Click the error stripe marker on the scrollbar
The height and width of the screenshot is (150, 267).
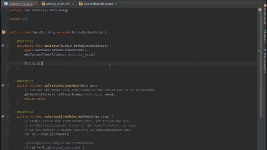(x=259, y=51)
